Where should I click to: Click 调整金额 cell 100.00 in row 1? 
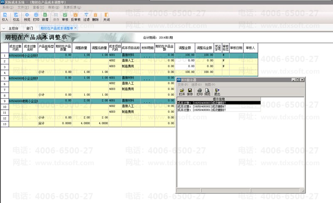point(185,55)
